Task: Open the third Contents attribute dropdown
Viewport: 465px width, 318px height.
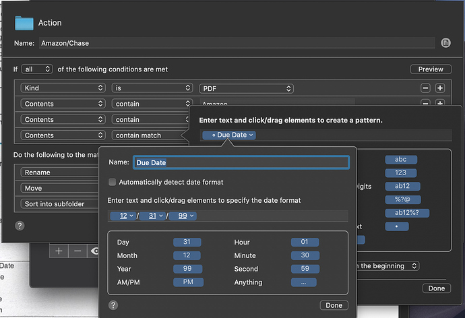Action: (x=63, y=135)
